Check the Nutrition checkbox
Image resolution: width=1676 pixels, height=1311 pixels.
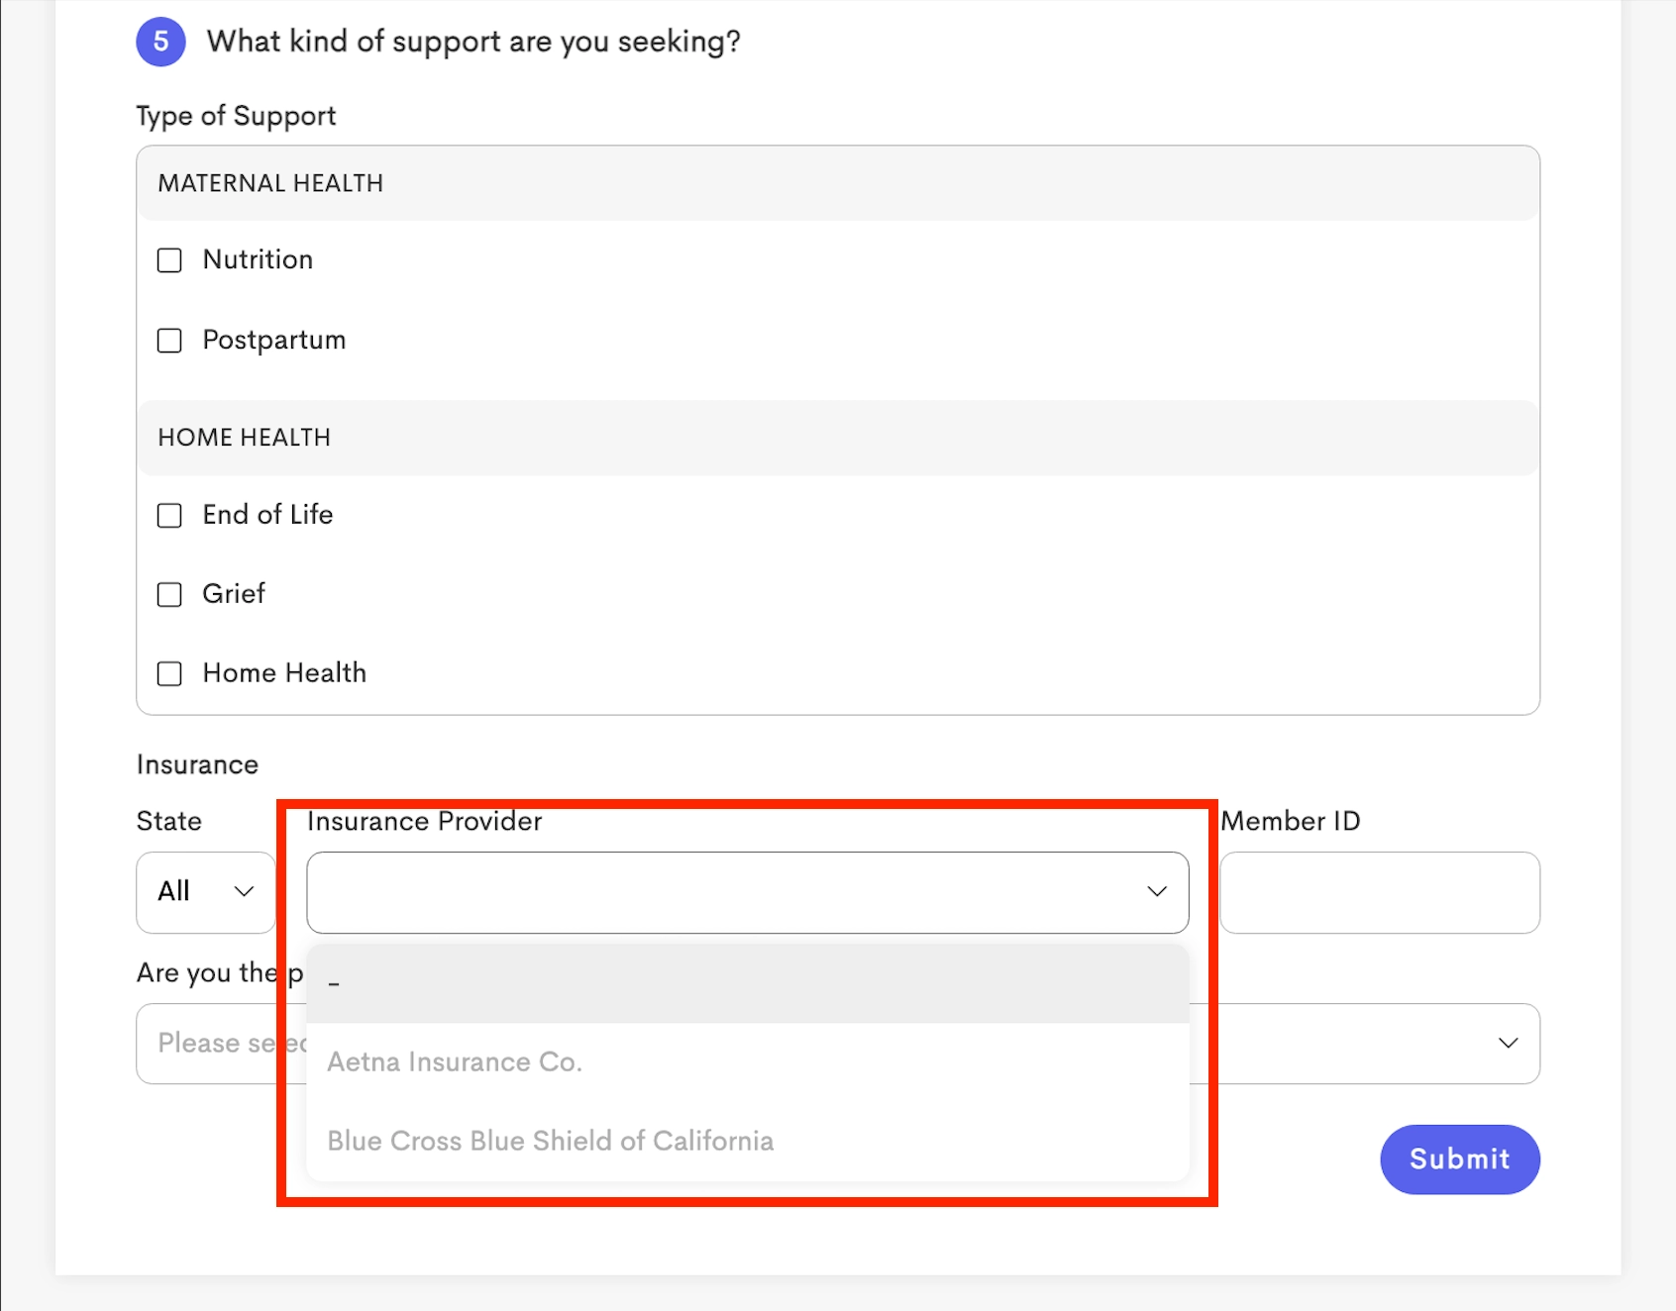point(169,260)
